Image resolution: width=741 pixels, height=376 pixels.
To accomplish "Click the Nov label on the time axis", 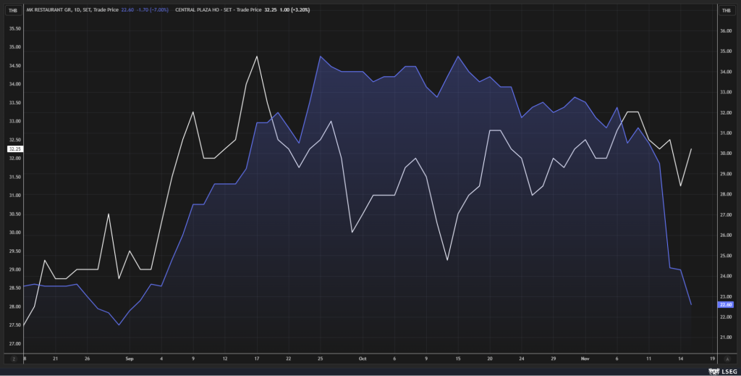I will tap(586, 358).
